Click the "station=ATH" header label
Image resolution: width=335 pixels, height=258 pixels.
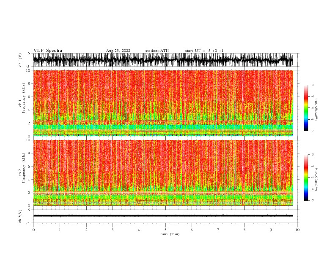click(157, 51)
